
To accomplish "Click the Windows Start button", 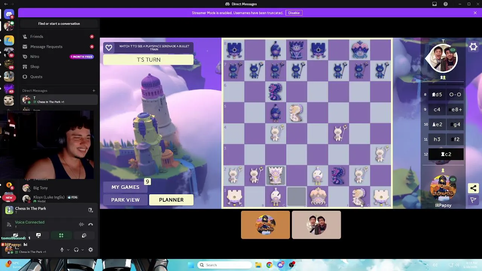I will (x=190, y=265).
